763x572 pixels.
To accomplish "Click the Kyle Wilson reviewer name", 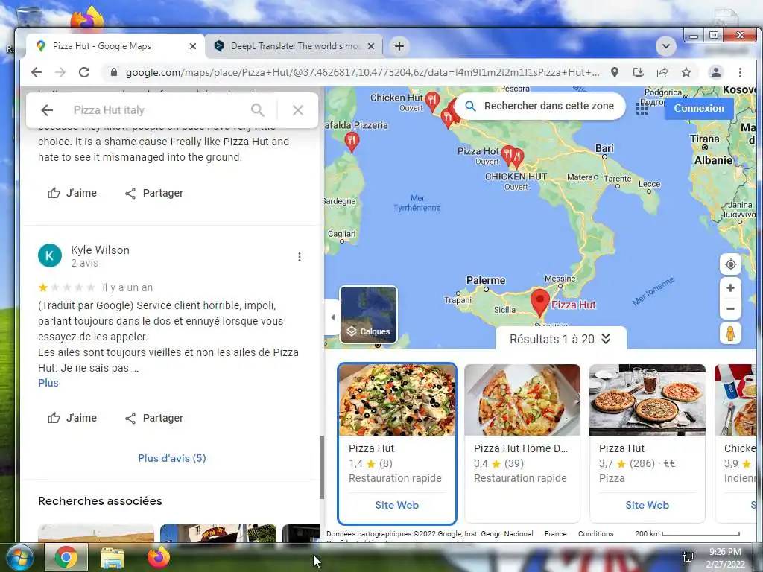I will point(101,250).
